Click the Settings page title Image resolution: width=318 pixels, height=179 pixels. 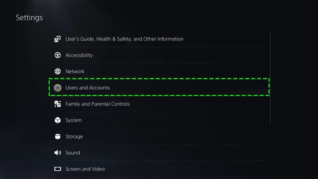coord(29,17)
